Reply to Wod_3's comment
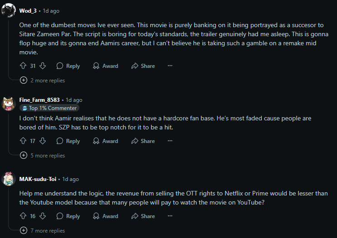 [x=68, y=66]
